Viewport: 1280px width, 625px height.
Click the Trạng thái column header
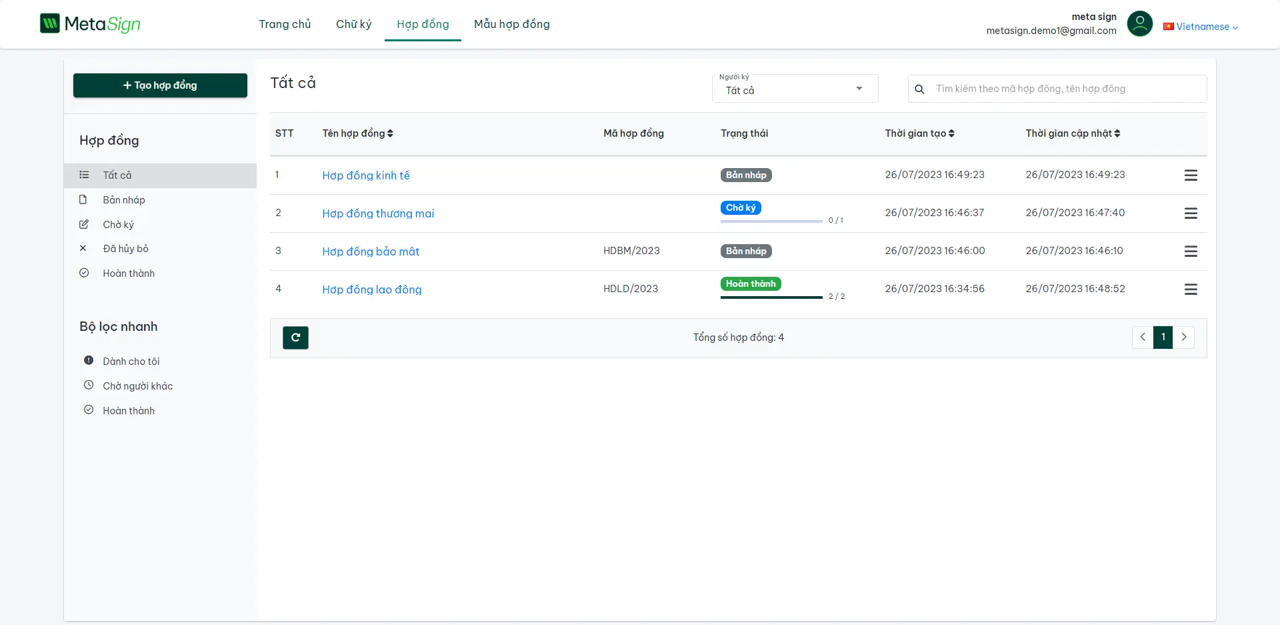[744, 133]
